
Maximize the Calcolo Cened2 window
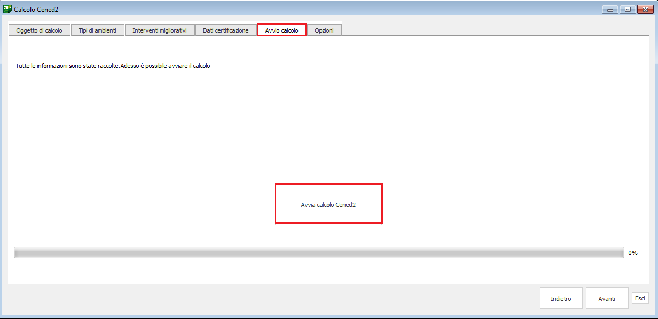[627, 9]
